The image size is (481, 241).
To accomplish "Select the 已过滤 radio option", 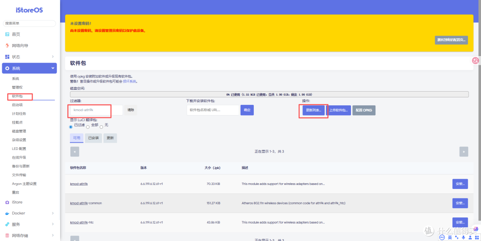I will click(x=71, y=127).
